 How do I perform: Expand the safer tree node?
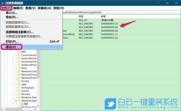coord(16,85)
